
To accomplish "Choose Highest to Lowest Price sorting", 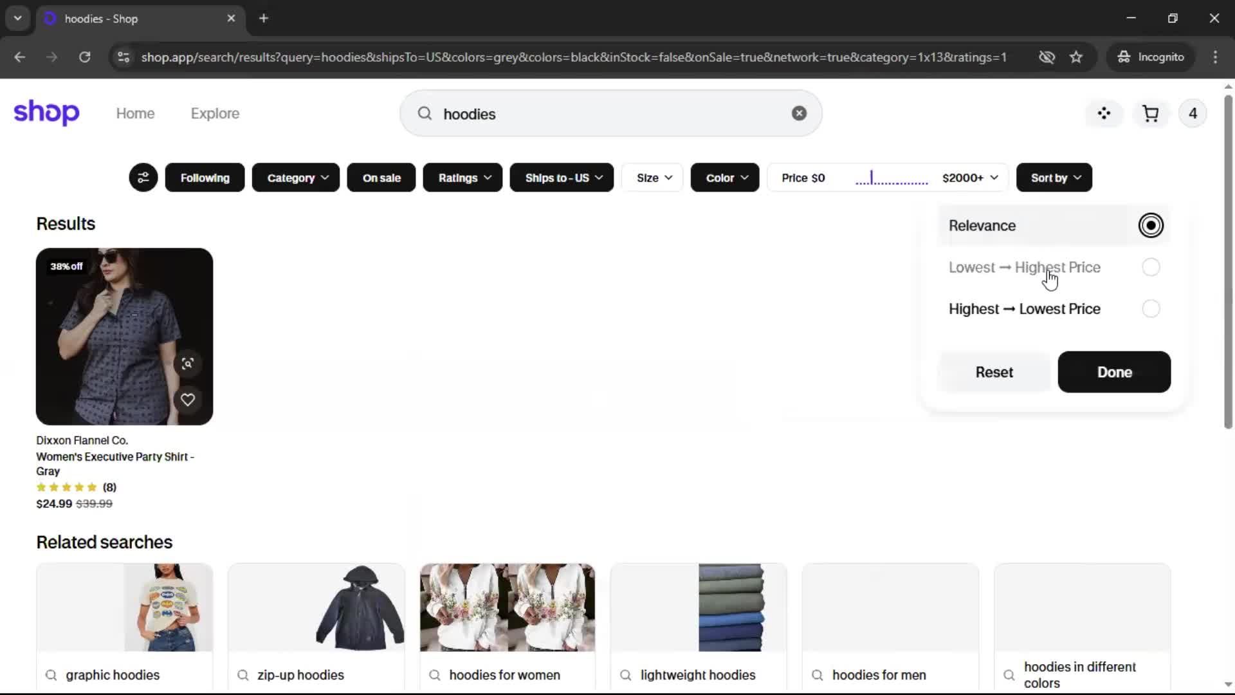I will [x=1150, y=310].
